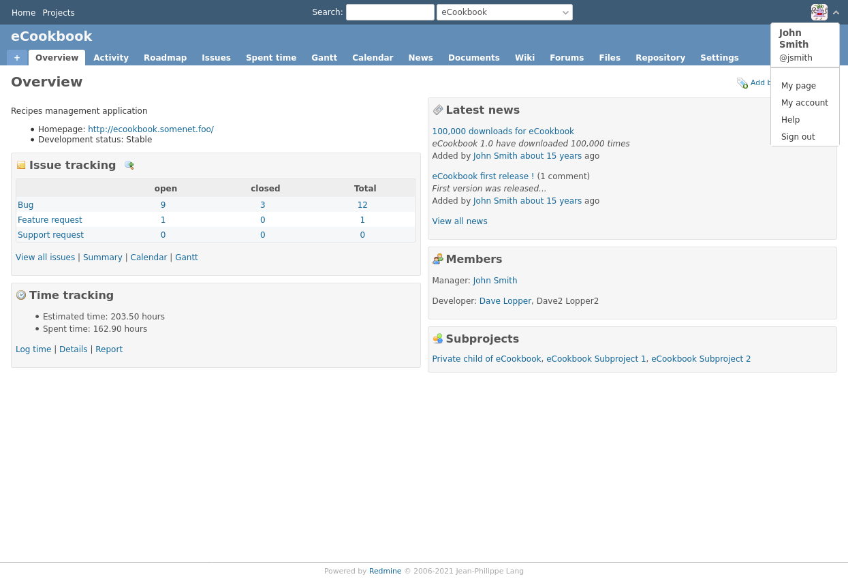This screenshot has height=579, width=848.
Task: Open the Forums tab
Action: pyautogui.click(x=567, y=58)
